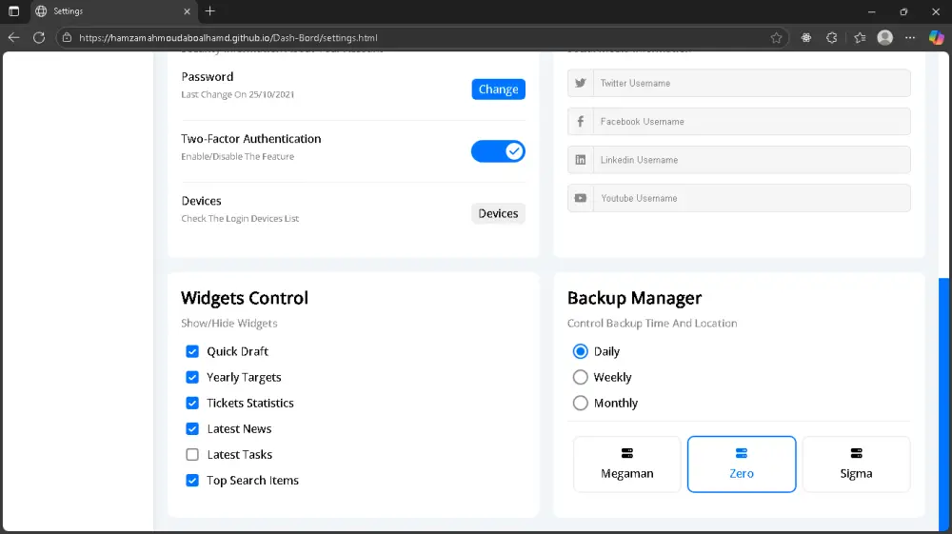Add this page to favorites with star icon

[x=777, y=38]
